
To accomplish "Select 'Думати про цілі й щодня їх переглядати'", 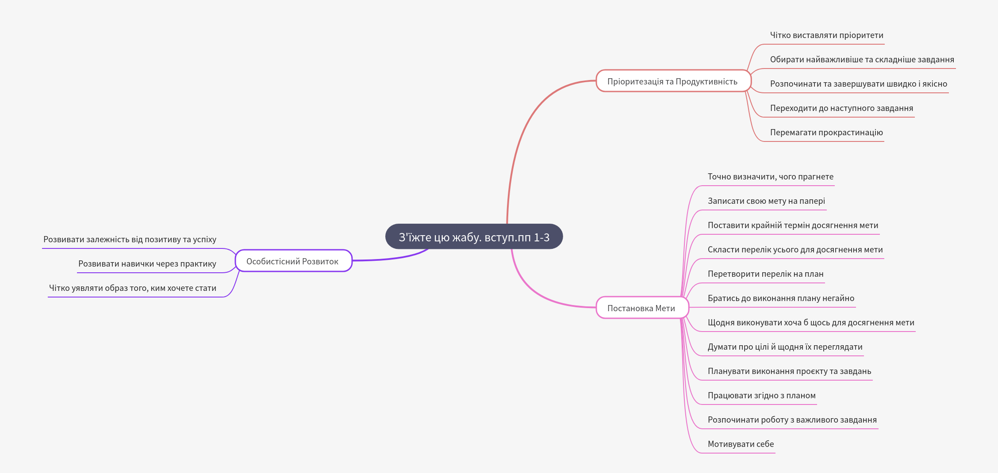I will click(785, 347).
